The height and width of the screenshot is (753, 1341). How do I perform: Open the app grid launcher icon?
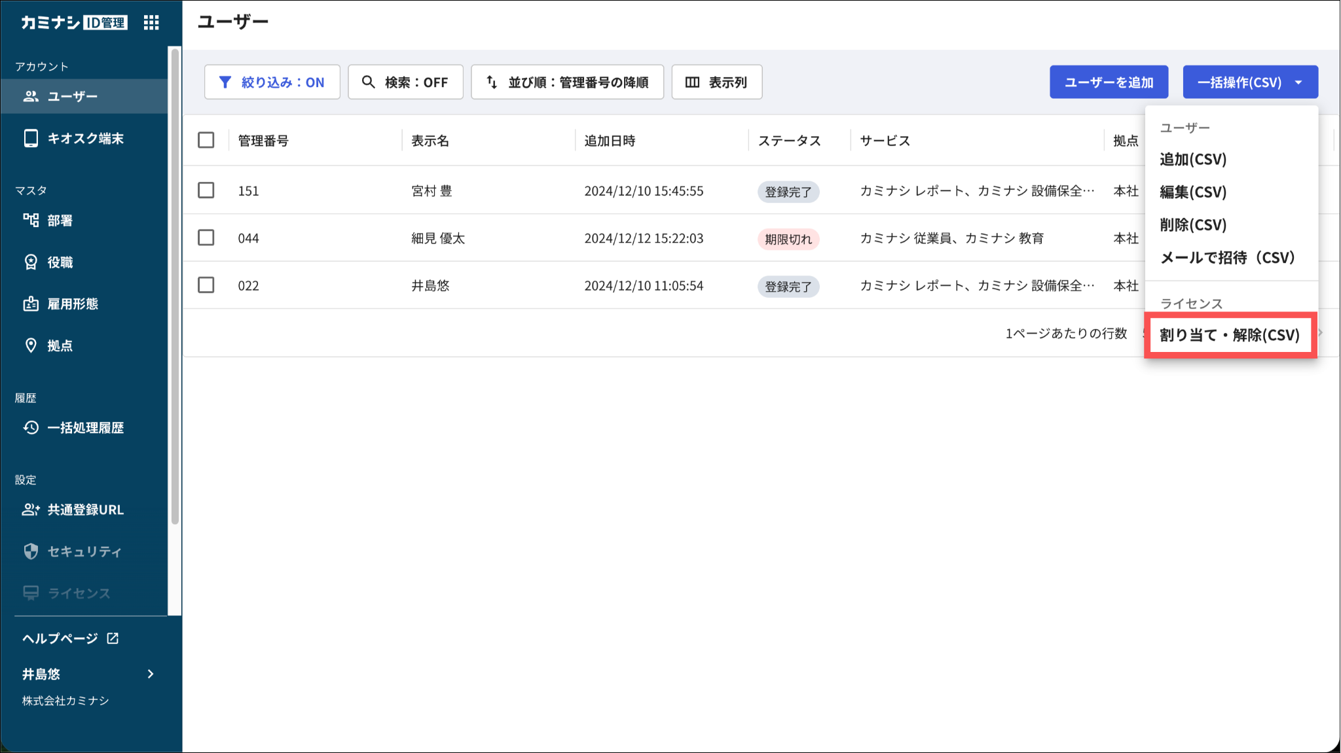click(151, 23)
